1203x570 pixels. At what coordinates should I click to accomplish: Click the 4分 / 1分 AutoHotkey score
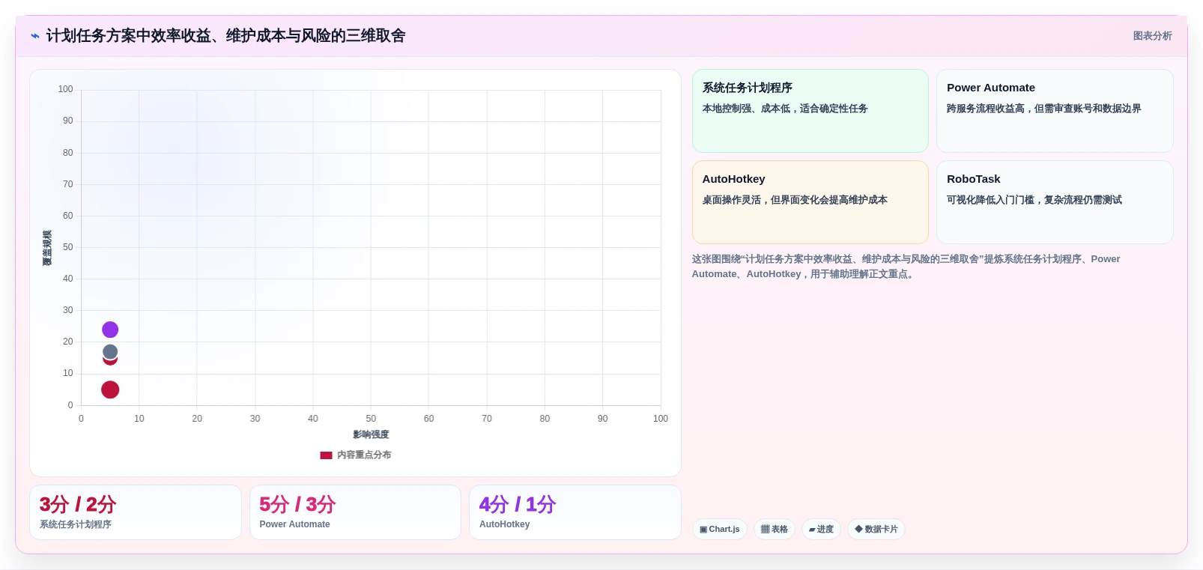575,512
